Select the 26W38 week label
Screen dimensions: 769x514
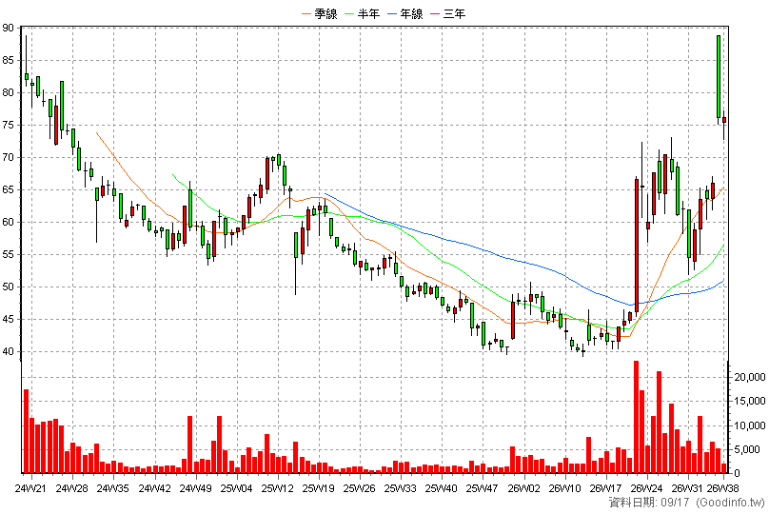(x=723, y=488)
